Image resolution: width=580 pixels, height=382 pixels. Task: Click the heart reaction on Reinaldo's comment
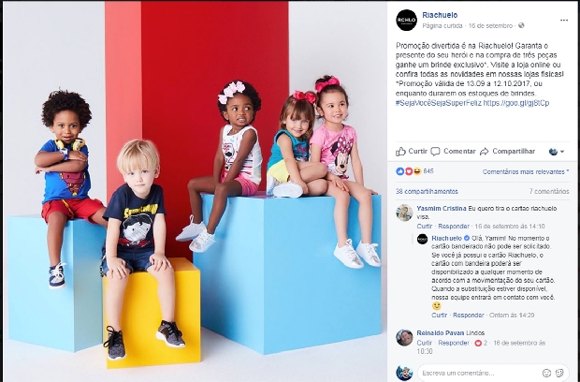[478, 343]
